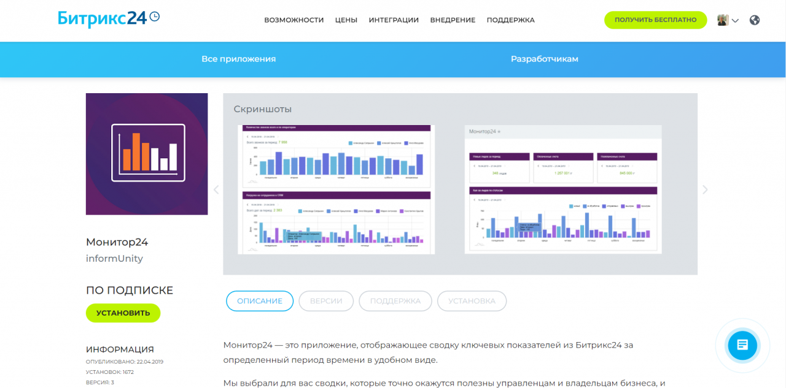Screen dimensions: 786x388
Task: Open the Монитор24 screenshot thumbnail
Action: tap(563, 189)
